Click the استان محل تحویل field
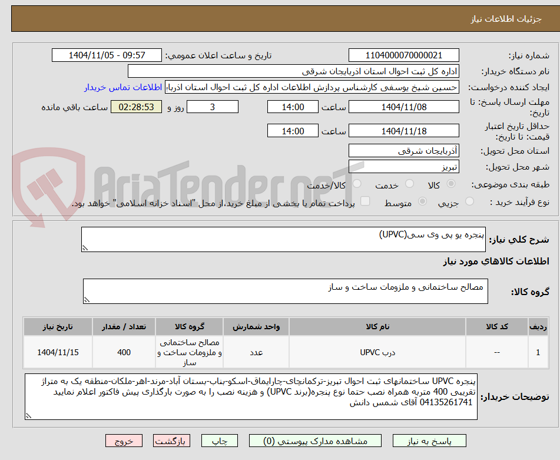Image resolution: width=560 pixels, height=460 pixels. pos(403,151)
